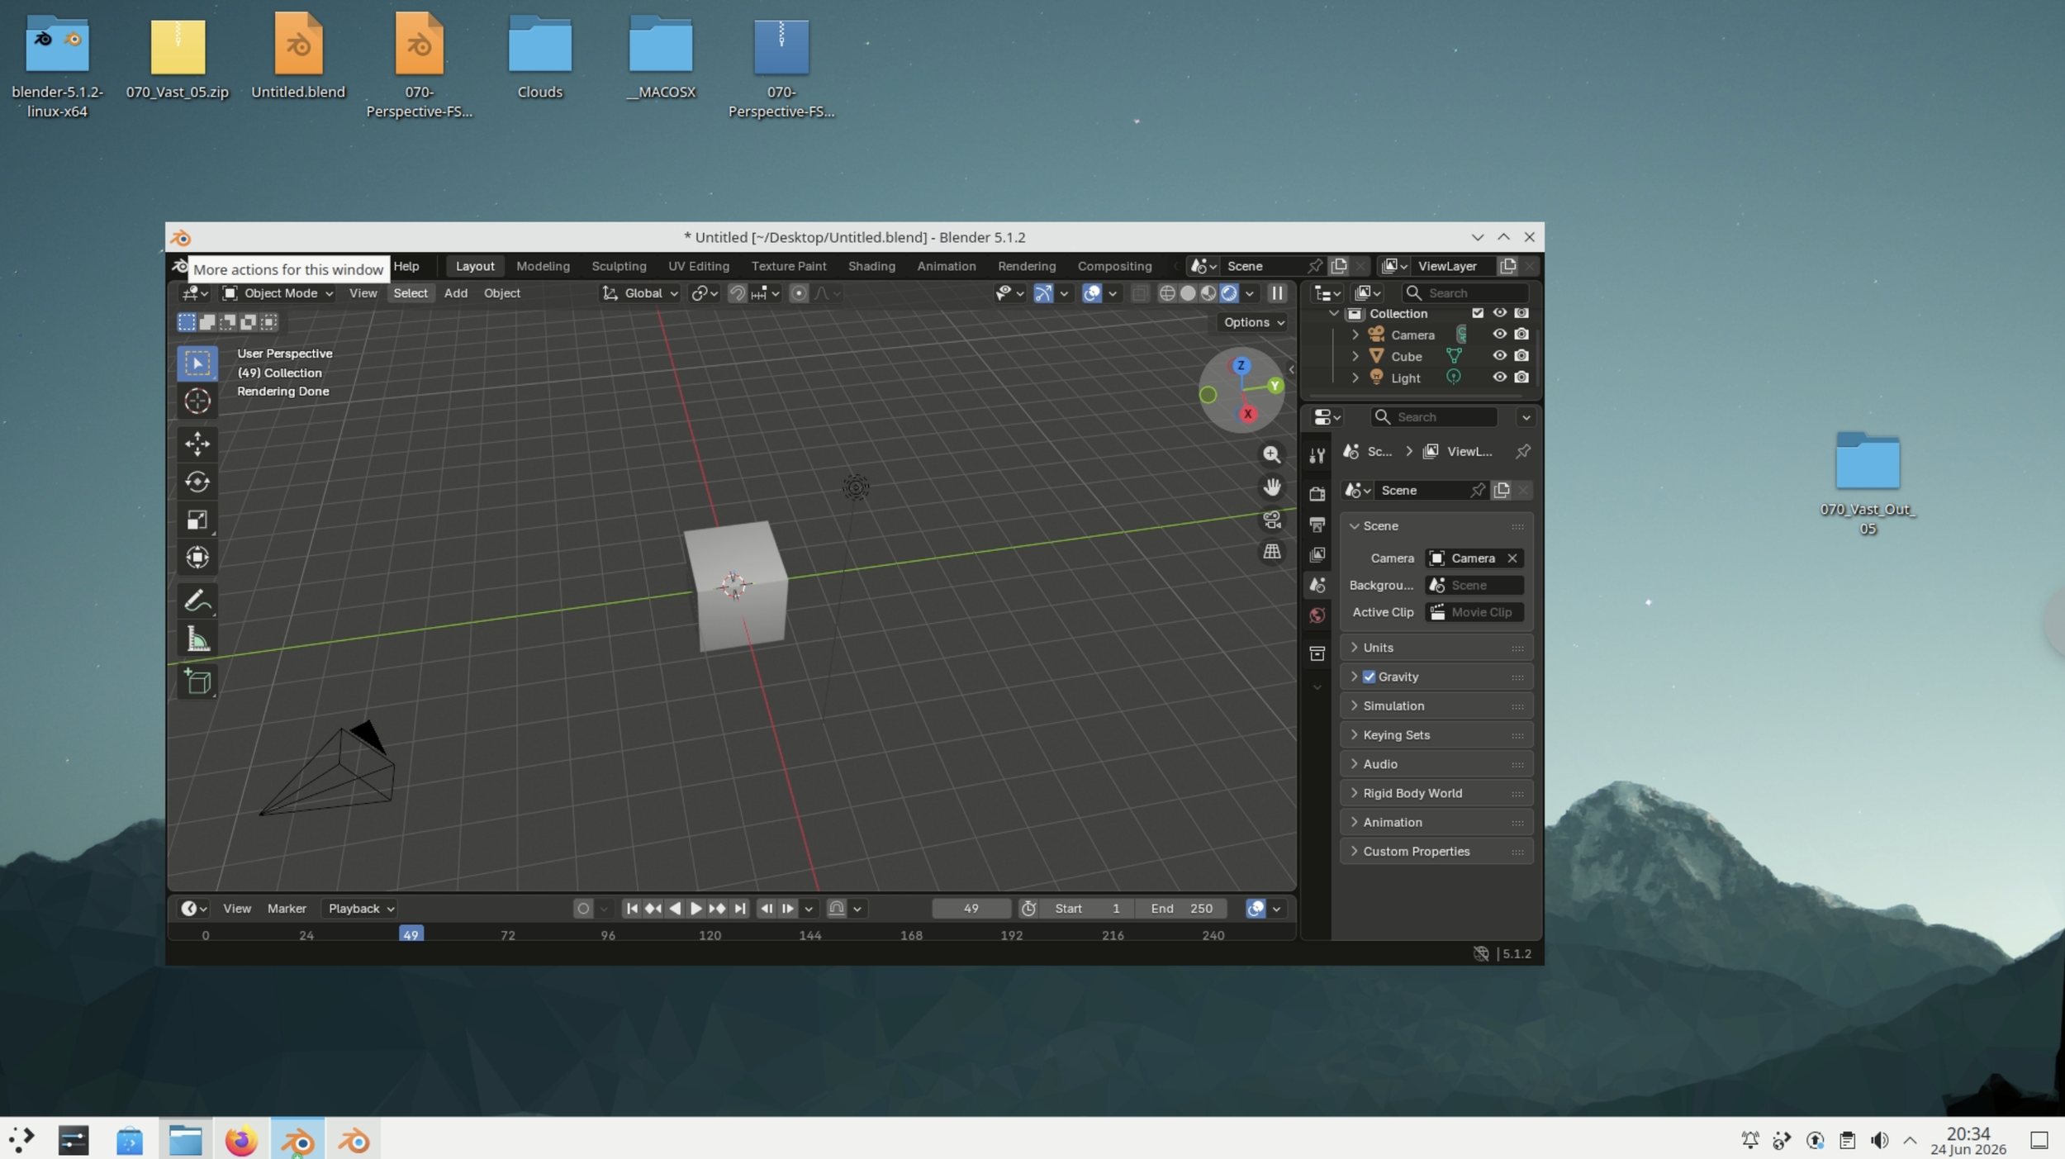Select the Move tool in toolbar
This screenshot has width=2065, height=1159.
pos(197,444)
